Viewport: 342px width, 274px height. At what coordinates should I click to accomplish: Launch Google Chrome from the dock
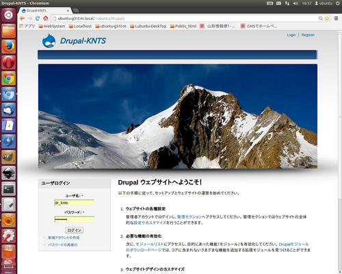tap(8, 78)
